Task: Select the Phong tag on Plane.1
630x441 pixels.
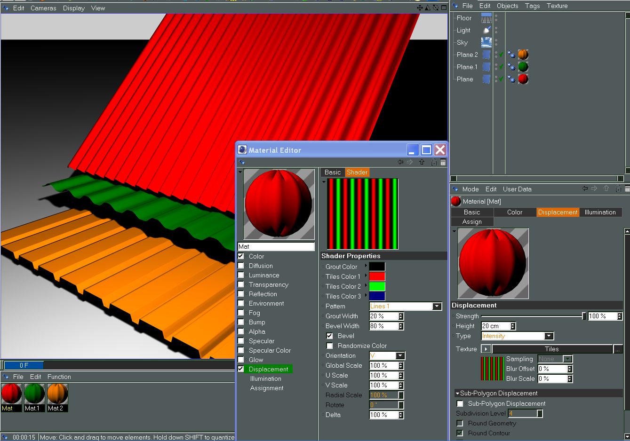Action: [x=511, y=67]
